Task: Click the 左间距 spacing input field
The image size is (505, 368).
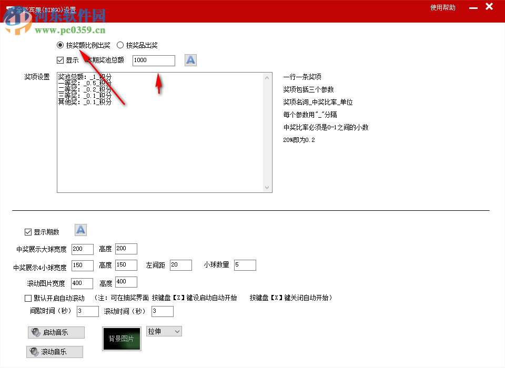Action: coord(180,265)
